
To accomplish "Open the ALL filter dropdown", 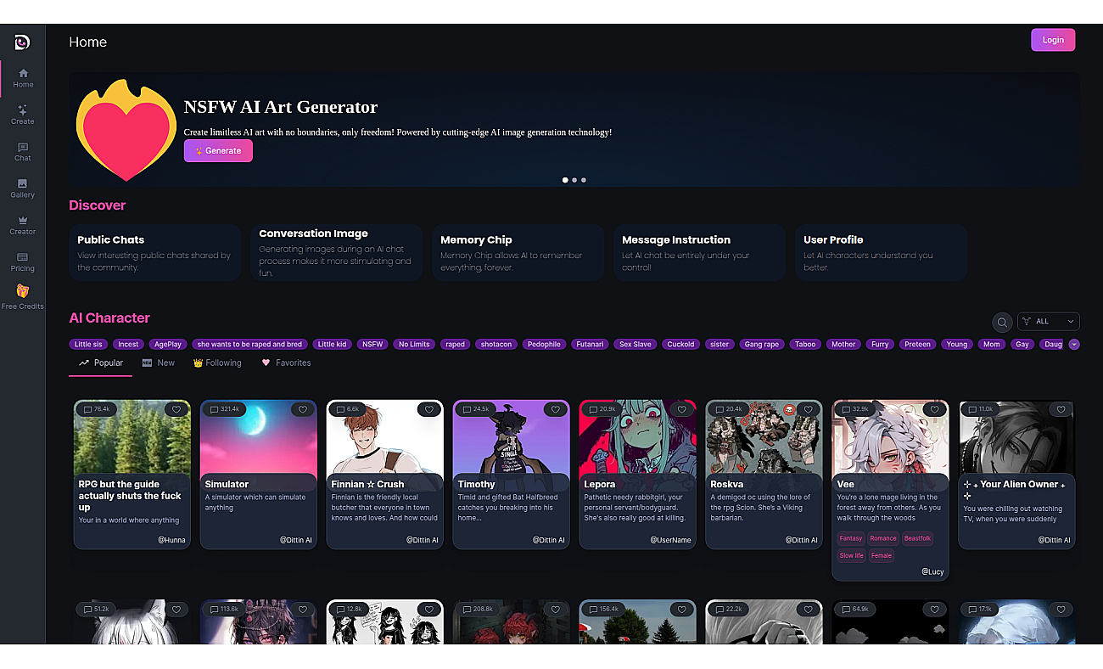I will pyautogui.click(x=1048, y=322).
